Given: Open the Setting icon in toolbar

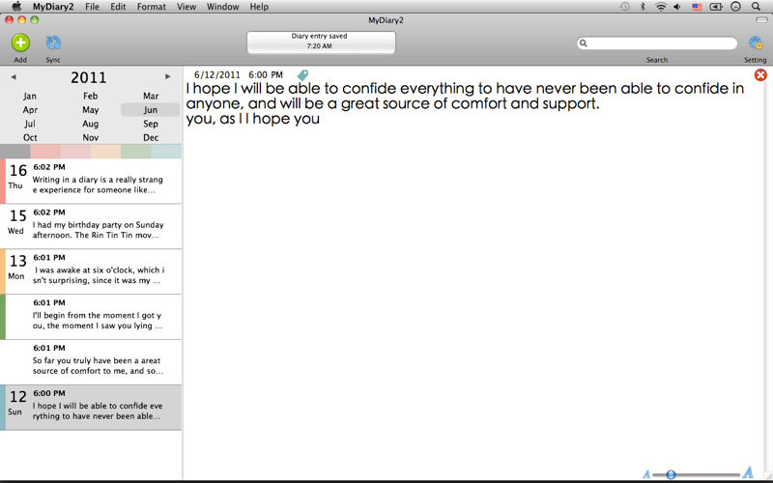Looking at the screenshot, I should click(757, 43).
